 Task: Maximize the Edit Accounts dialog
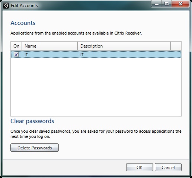pyautogui.click(x=167, y=4)
